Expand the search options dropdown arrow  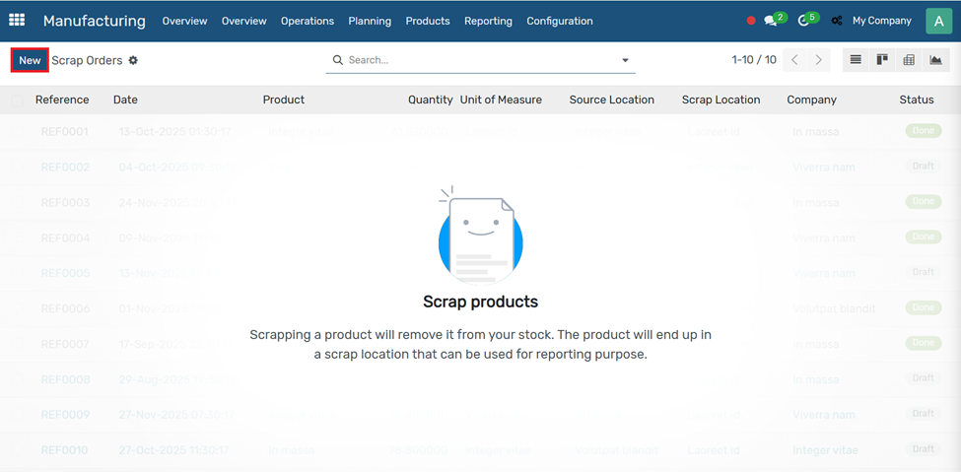625,60
